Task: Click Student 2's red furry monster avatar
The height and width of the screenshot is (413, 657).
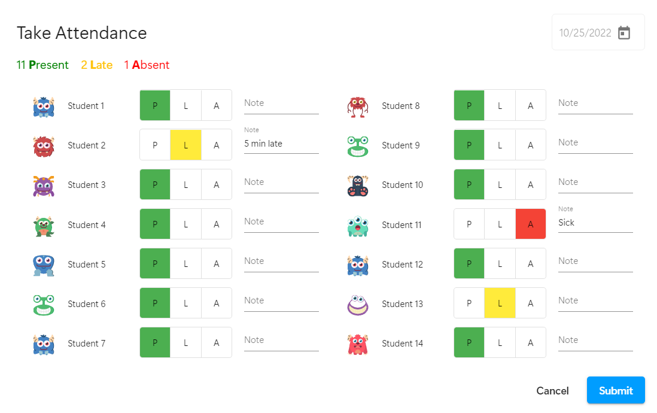Action: tap(44, 145)
